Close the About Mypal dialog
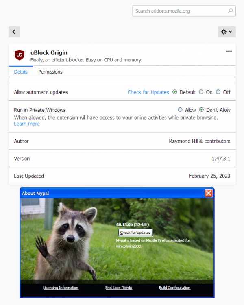 click(x=209, y=193)
